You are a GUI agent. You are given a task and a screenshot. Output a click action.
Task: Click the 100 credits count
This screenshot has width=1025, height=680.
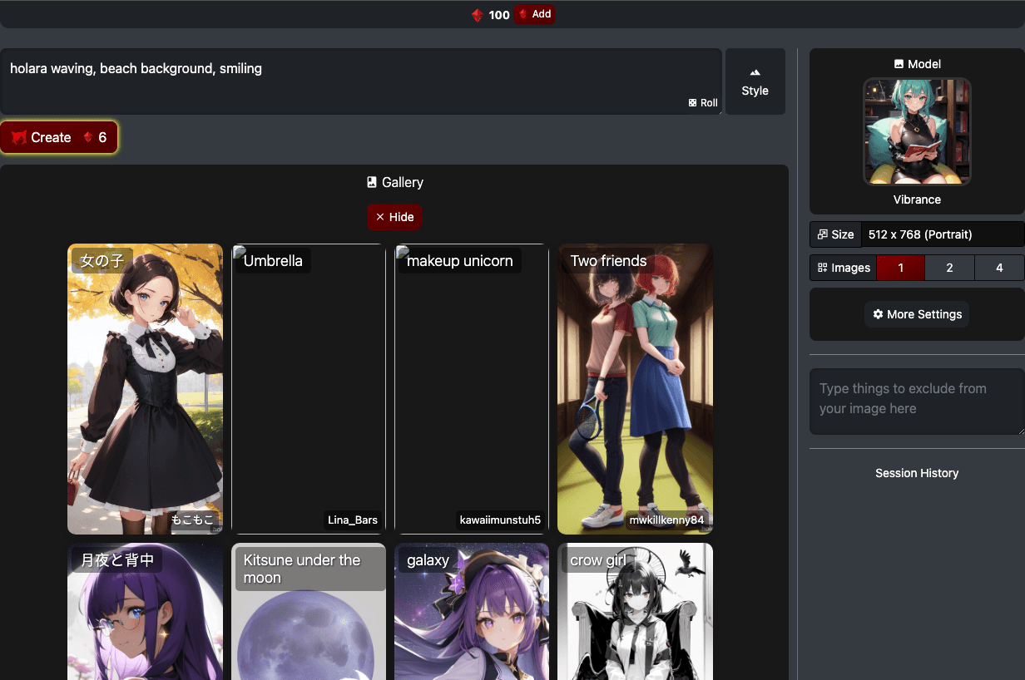coord(499,15)
